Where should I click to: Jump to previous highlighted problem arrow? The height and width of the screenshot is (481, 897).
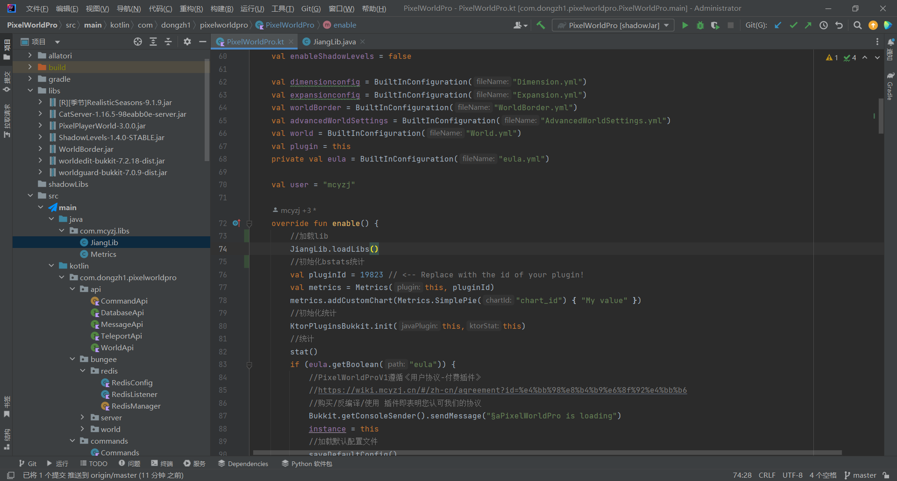[x=865, y=57]
